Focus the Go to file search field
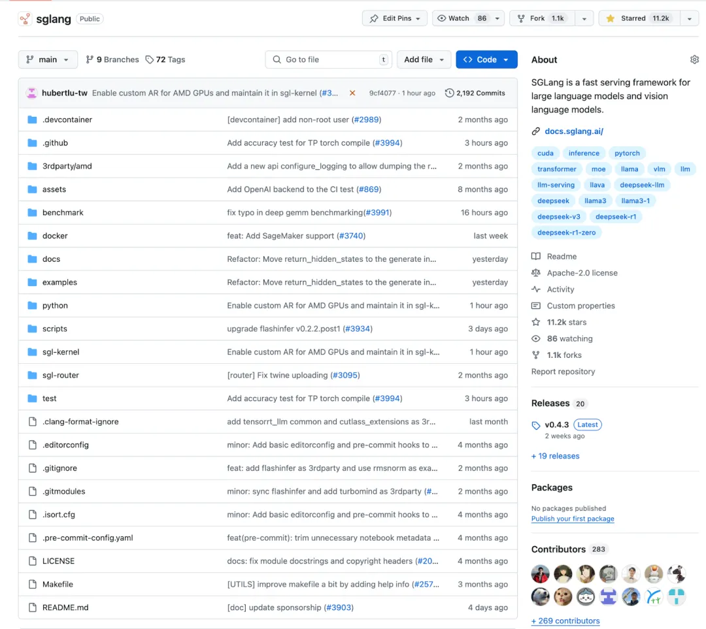The image size is (706, 629). pyautogui.click(x=329, y=59)
